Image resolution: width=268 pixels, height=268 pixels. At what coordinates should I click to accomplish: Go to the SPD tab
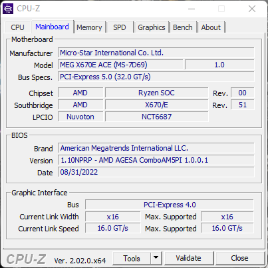pyautogui.click(x=120, y=27)
